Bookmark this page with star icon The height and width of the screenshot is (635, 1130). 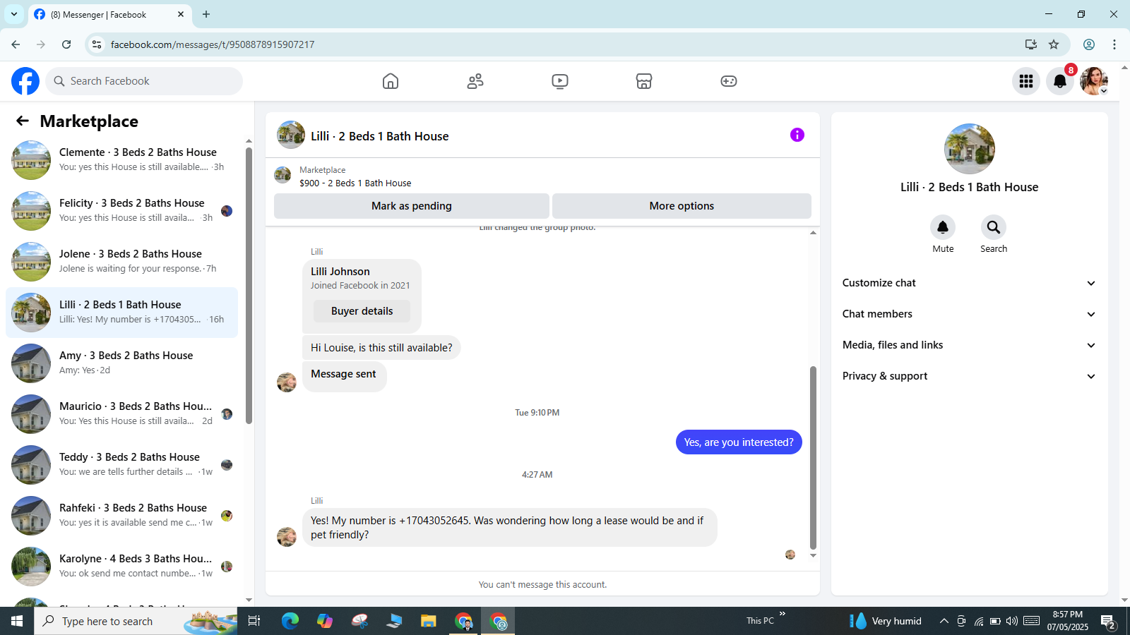point(1054,44)
